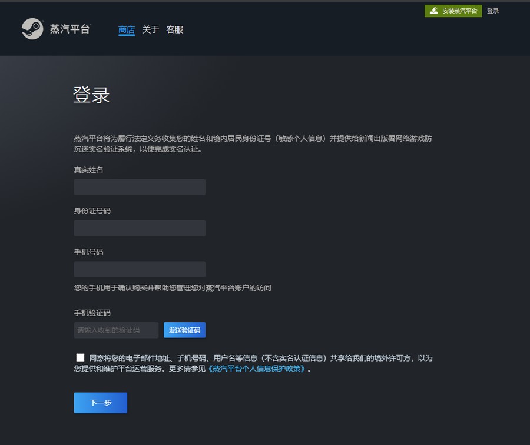
Task: Click the 下一步 next step button
Action: [101, 403]
